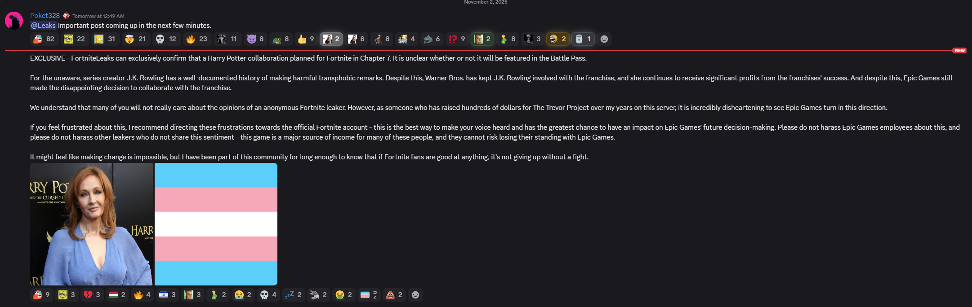This screenshot has height=307, width=972.
Task: Click the shark reaction with count 6
Action: (432, 39)
